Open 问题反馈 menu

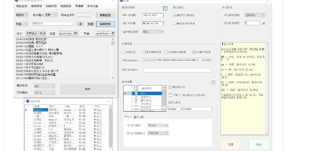click(51, 6)
